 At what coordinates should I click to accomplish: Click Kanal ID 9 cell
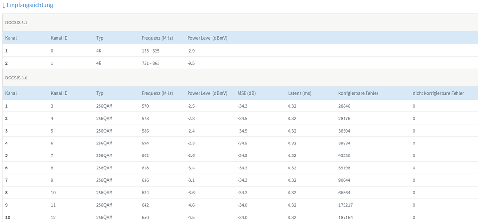52,180
